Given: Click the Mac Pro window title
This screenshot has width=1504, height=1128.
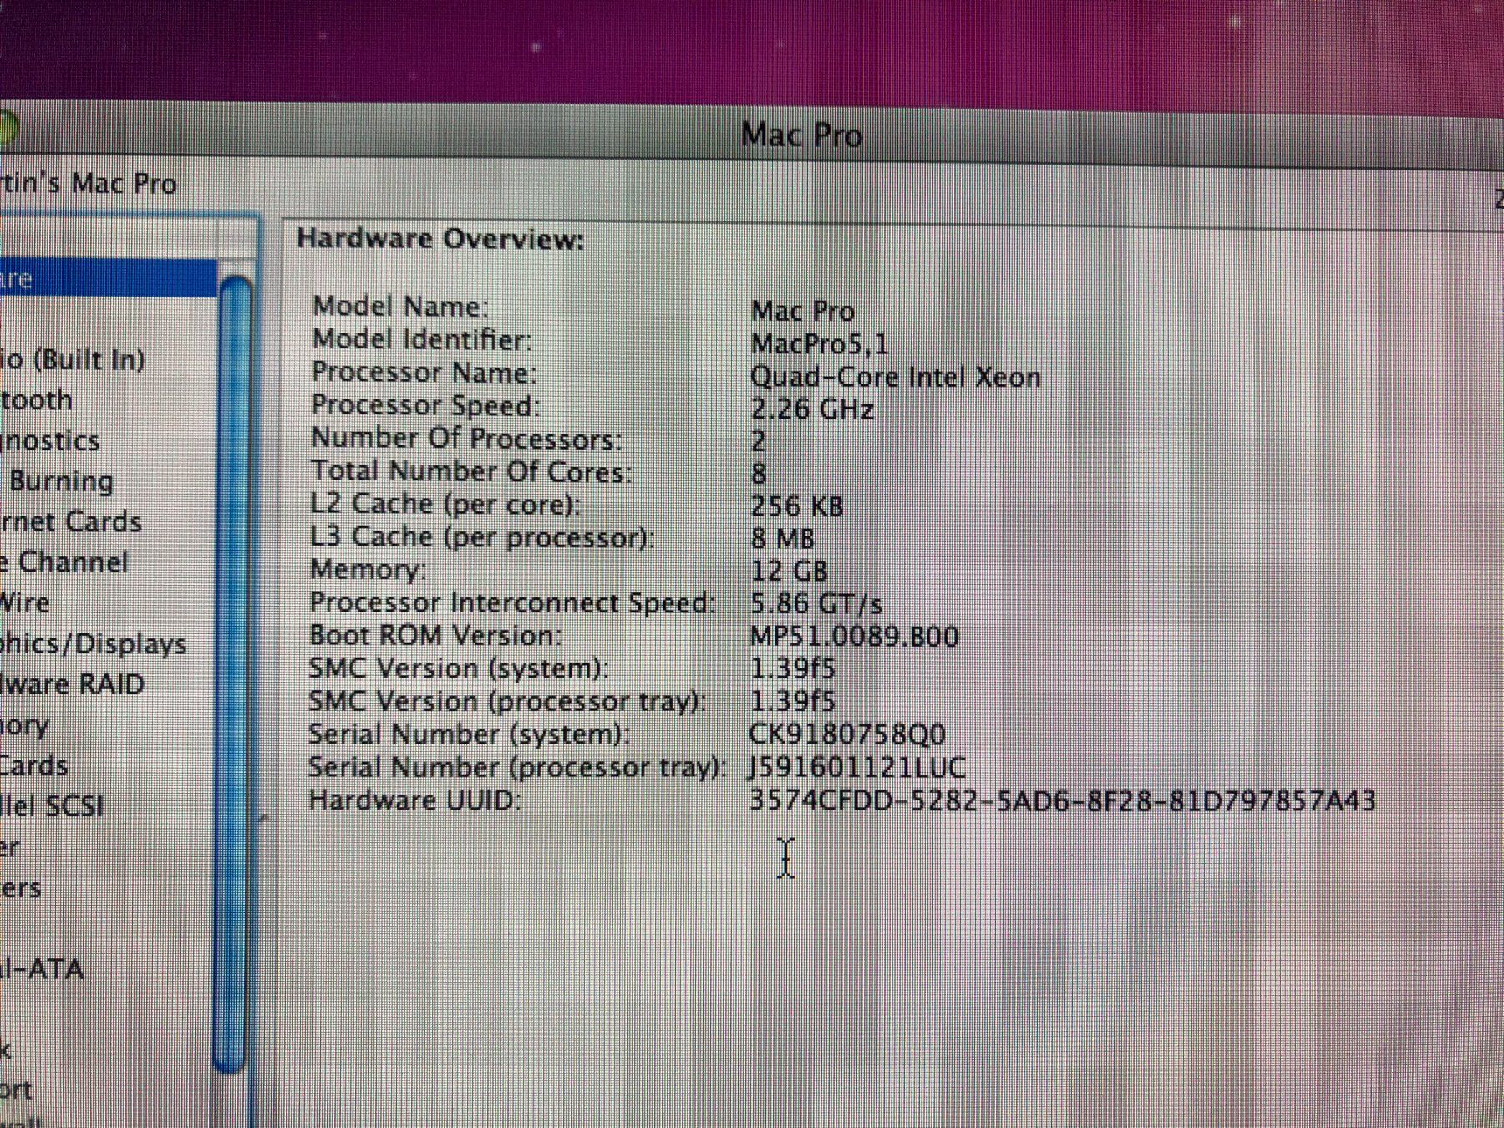Looking at the screenshot, I should [801, 135].
